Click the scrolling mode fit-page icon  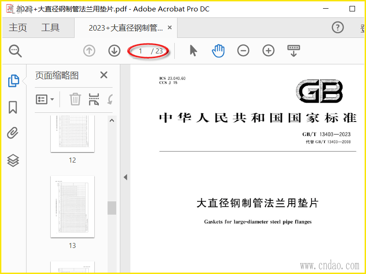click(294, 51)
